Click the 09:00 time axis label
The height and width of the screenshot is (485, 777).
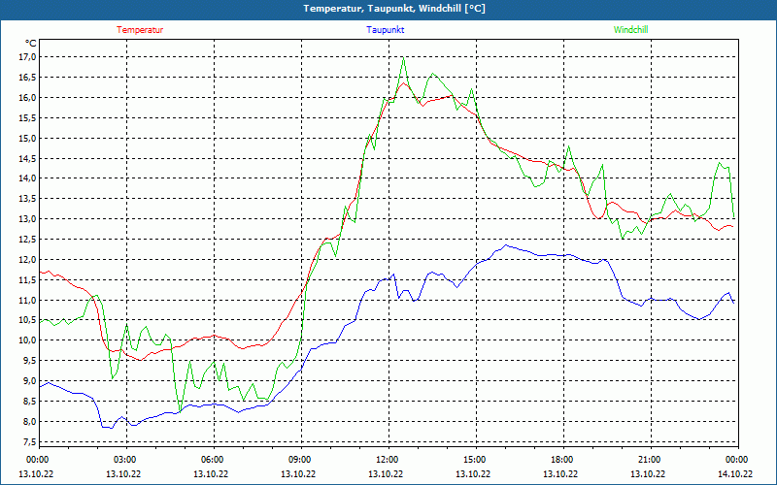point(299,460)
